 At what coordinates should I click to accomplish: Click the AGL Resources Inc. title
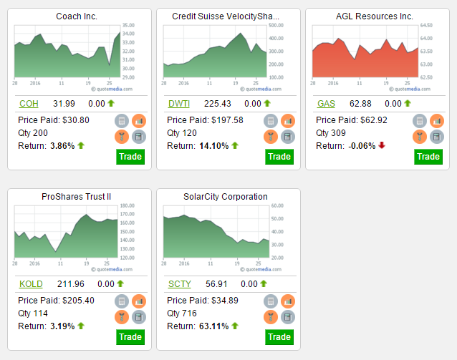(x=375, y=16)
